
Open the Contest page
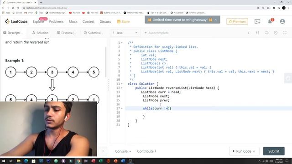click(x=88, y=21)
